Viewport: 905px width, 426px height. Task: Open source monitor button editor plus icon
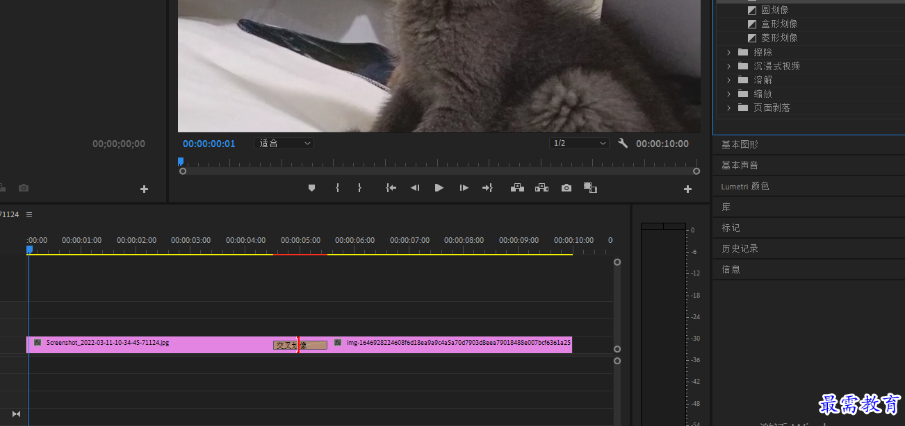[144, 189]
